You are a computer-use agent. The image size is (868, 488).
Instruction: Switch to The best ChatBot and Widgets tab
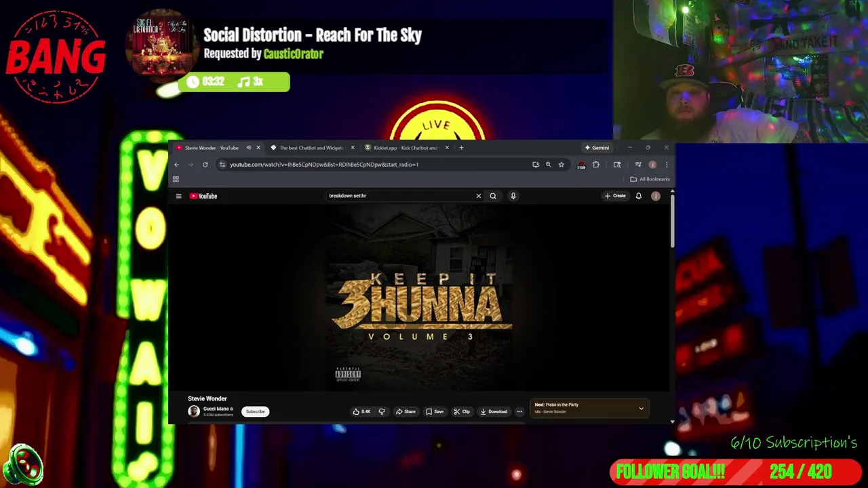[311, 148]
